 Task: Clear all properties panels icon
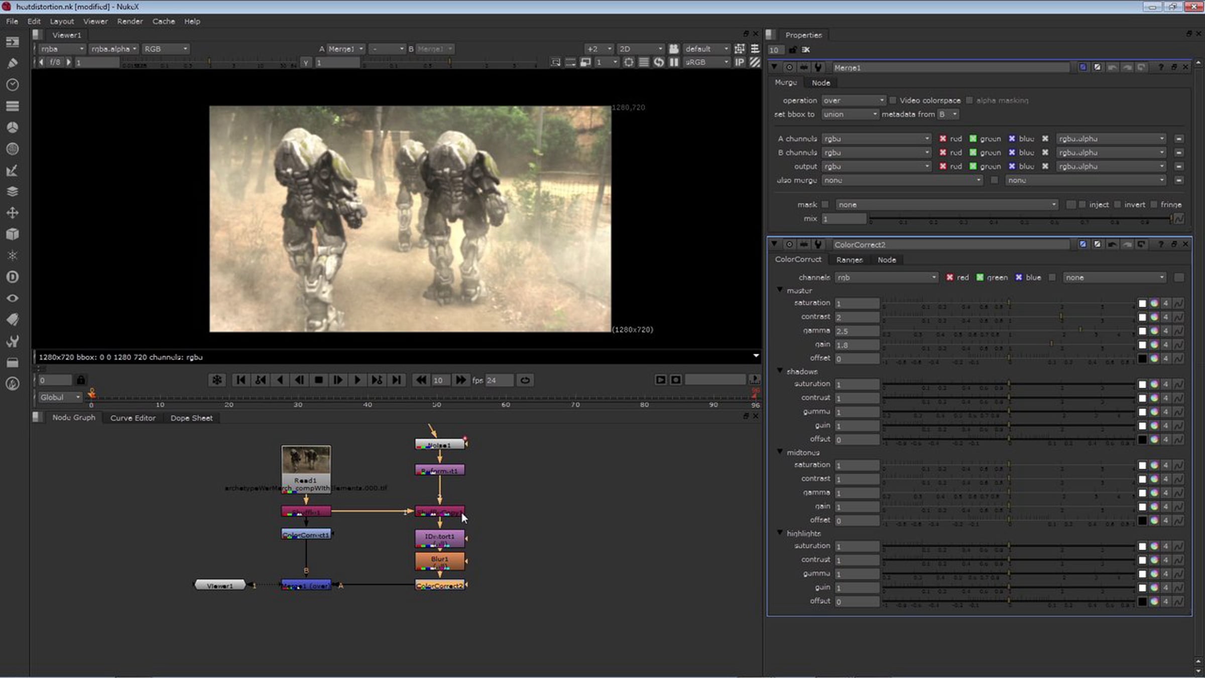pyautogui.click(x=806, y=50)
